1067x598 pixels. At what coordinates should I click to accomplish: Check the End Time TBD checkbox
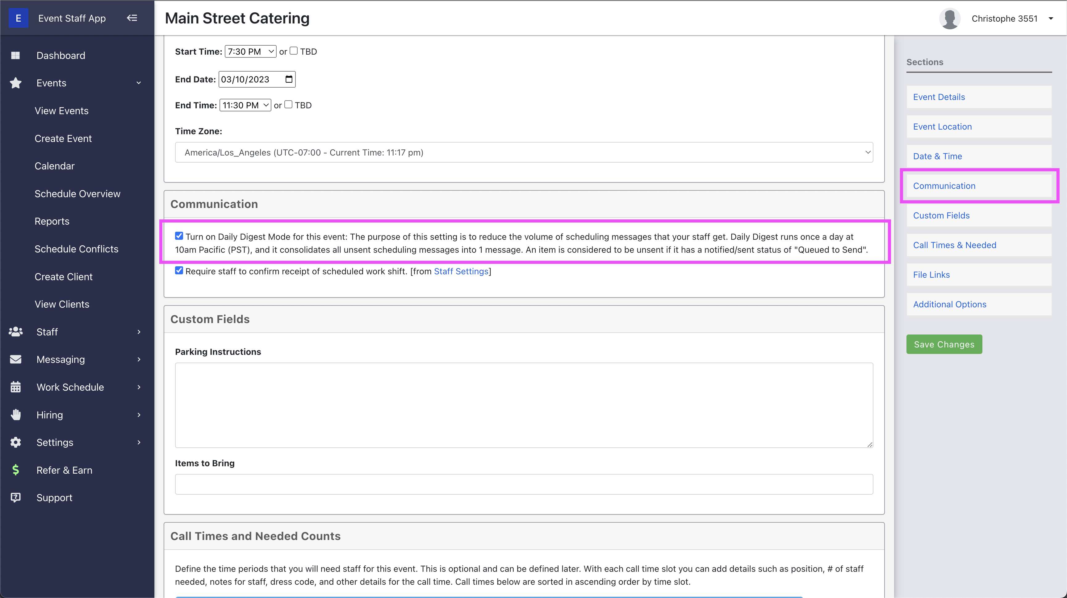click(288, 105)
